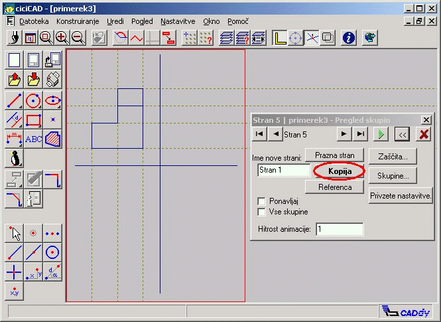Select the arrow pointer selection tool
Screen dimensions: 441x322
14,233
